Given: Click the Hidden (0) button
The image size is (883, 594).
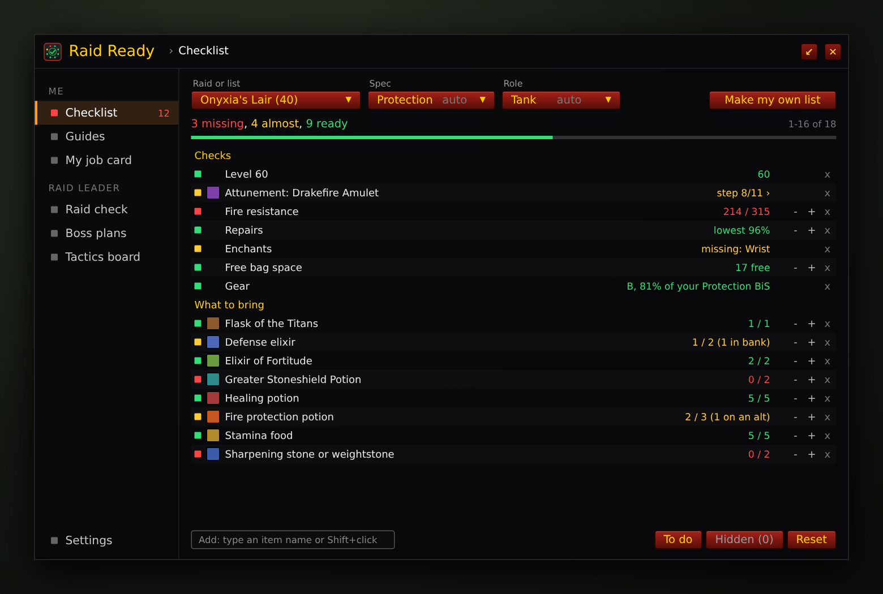Looking at the screenshot, I should [744, 540].
